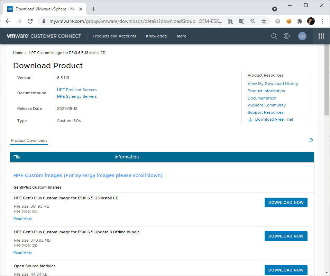Screen dimensions: 330x276
Task: Reload the page
Action: click(x=30, y=21)
